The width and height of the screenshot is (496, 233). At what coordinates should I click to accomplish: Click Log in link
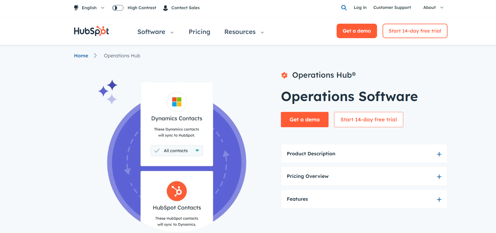pos(360,8)
